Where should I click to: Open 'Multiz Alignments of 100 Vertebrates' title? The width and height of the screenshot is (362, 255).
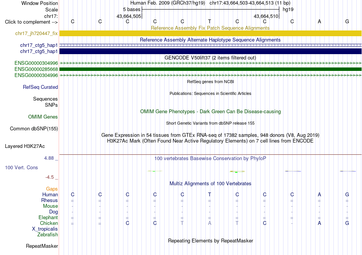pyautogui.click(x=210, y=184)
